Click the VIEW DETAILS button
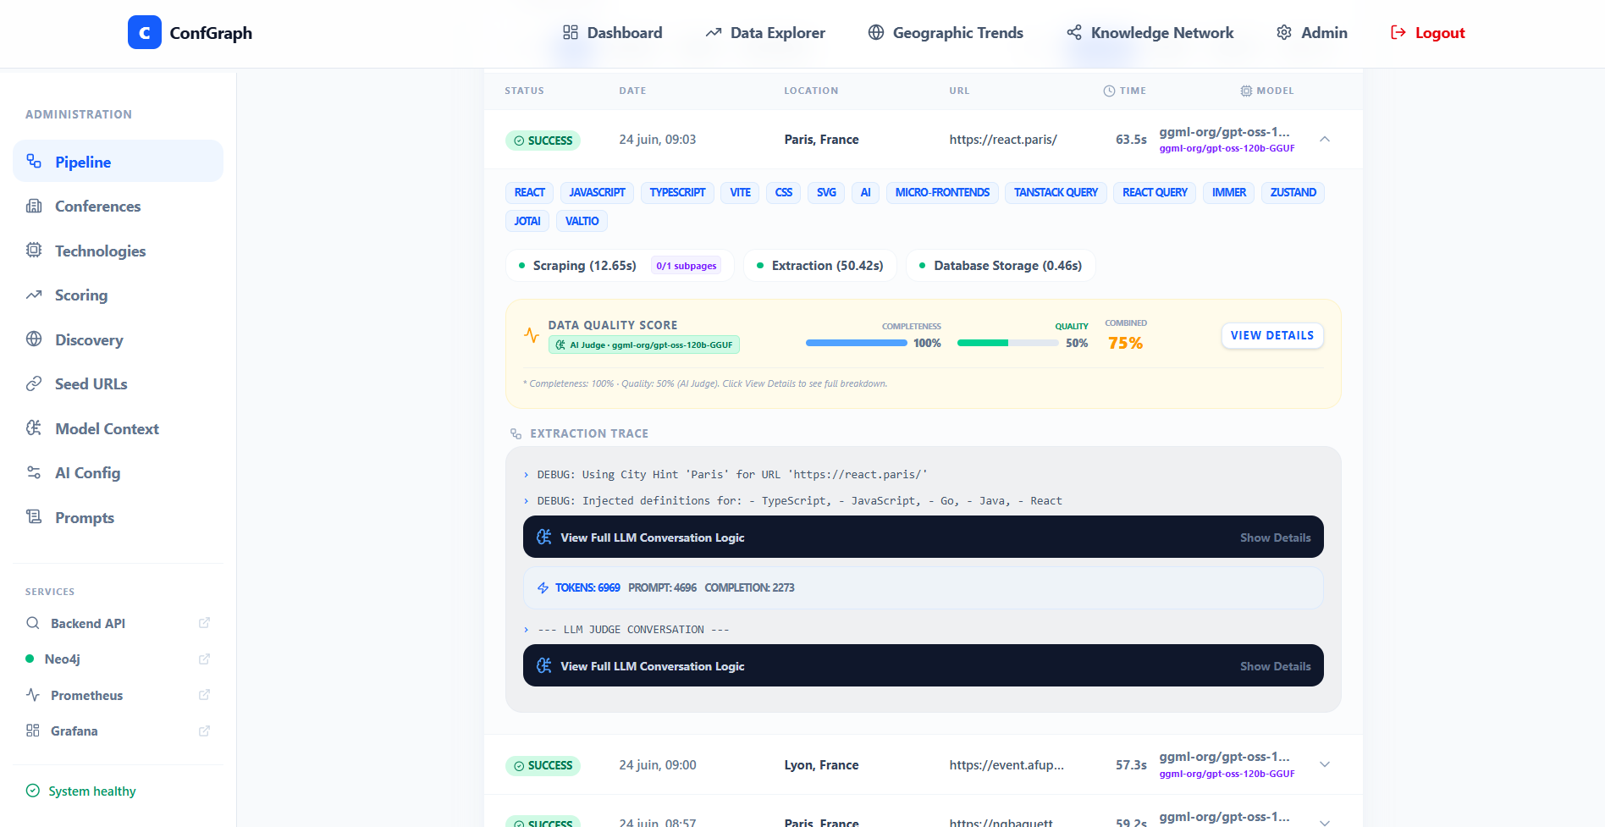Viewport: 1605px width, 827px height. click(1272, 336)
